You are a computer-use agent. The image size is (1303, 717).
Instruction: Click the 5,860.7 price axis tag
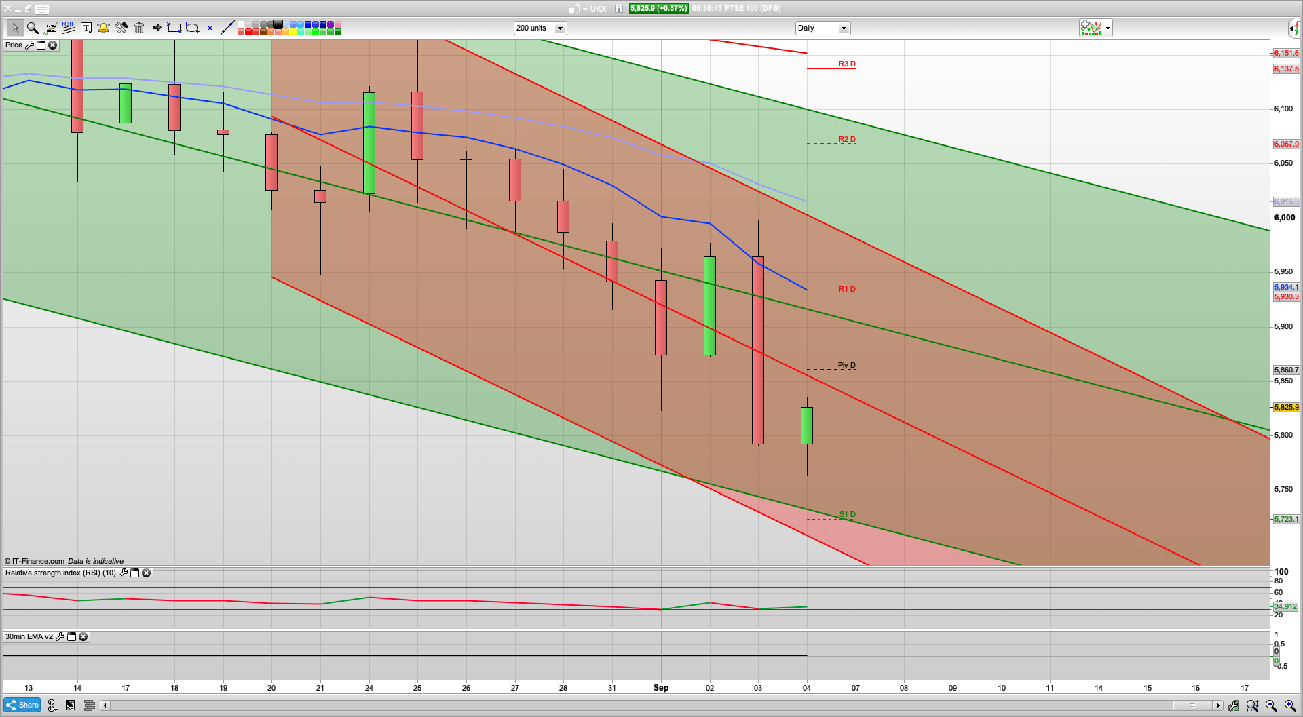[1286, 370]
